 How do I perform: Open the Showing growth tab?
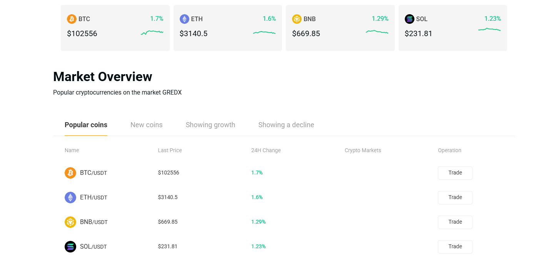coord(210,125)
